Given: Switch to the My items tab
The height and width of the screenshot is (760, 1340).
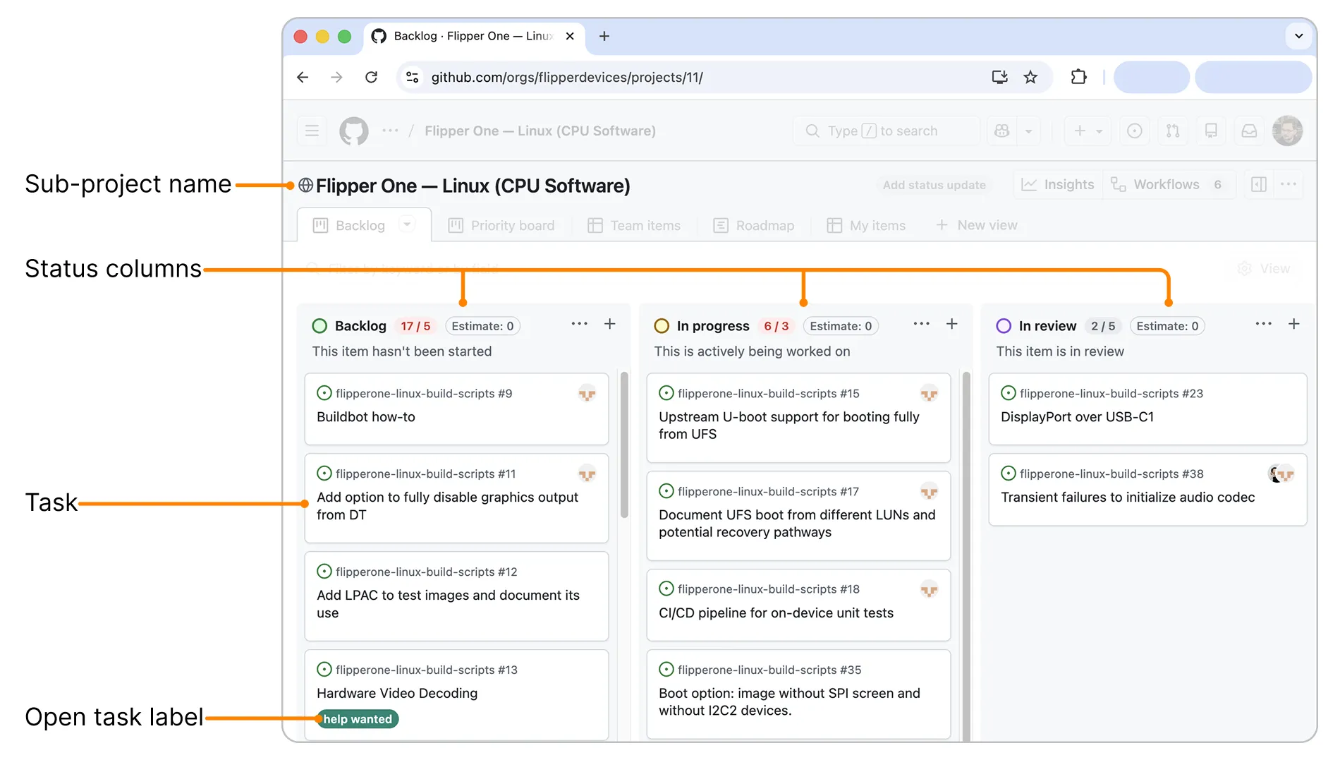Looking at the screenshot, I should point(867,226).
